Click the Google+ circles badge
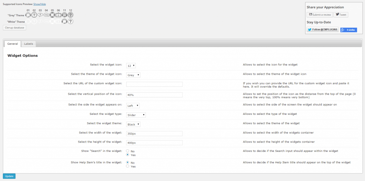The image size is (365, 181). pyautogui.click(x=348, y=30)
